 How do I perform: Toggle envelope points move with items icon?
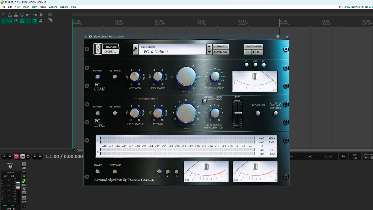tap(22, 21)
